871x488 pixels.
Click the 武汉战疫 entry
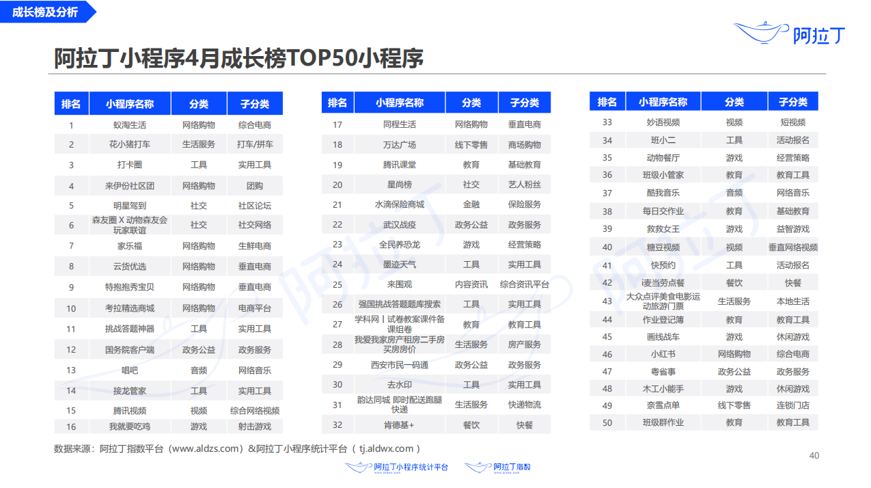(400, 224)
